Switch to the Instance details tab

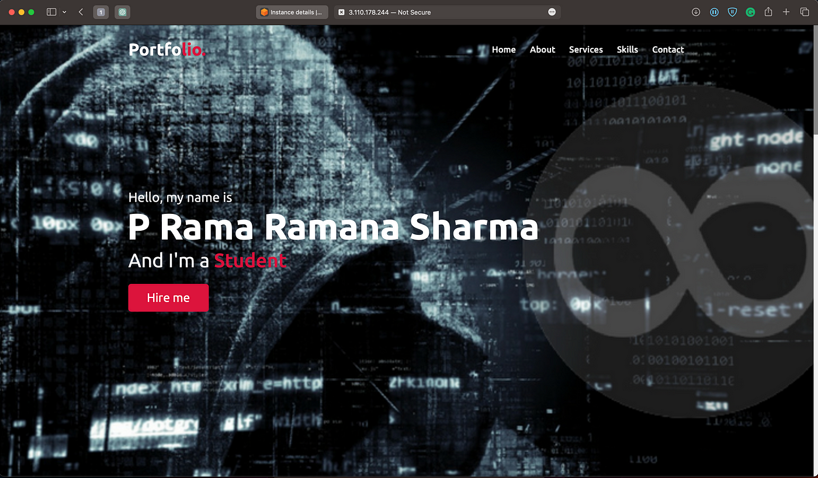pyautogui.click(x=292, y=12)
